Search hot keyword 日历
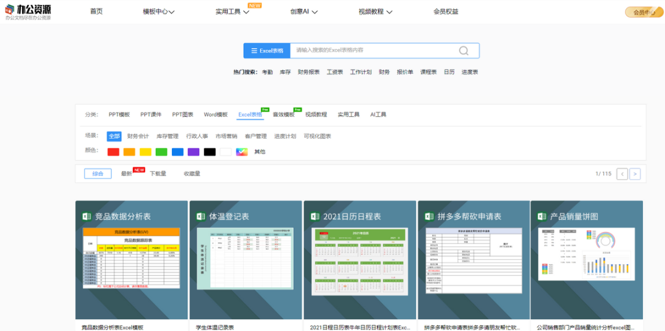 tap(449, 72)
